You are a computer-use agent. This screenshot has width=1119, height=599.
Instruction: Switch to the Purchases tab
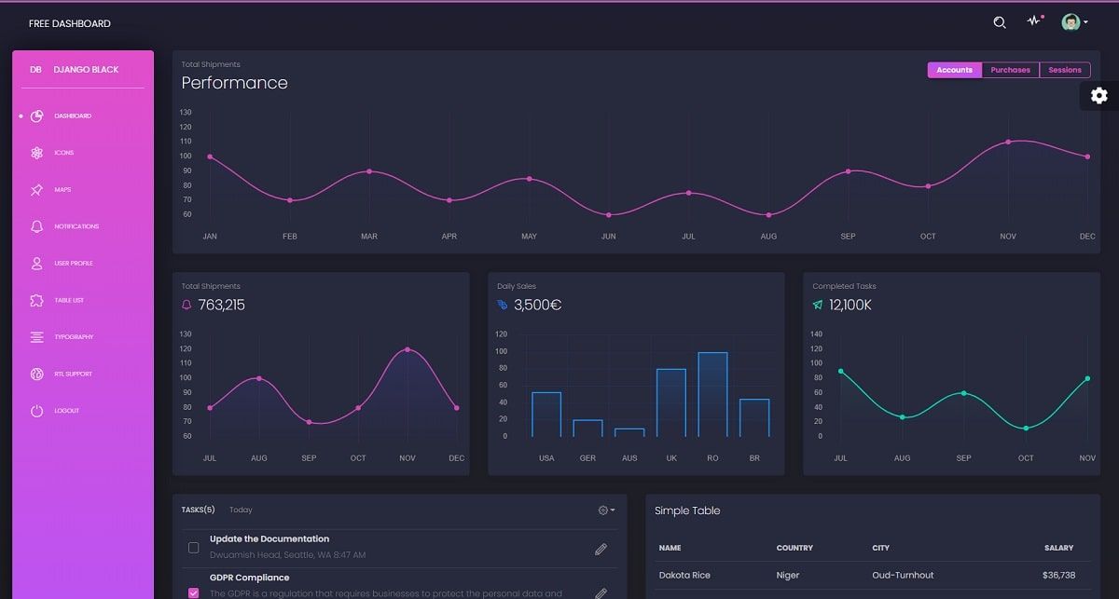(x=1010, y=69)
